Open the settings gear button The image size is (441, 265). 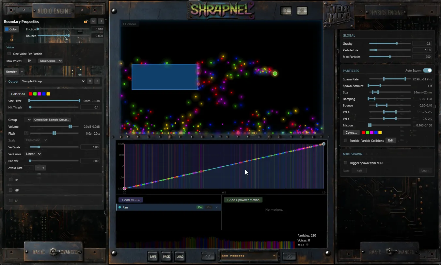302,11
